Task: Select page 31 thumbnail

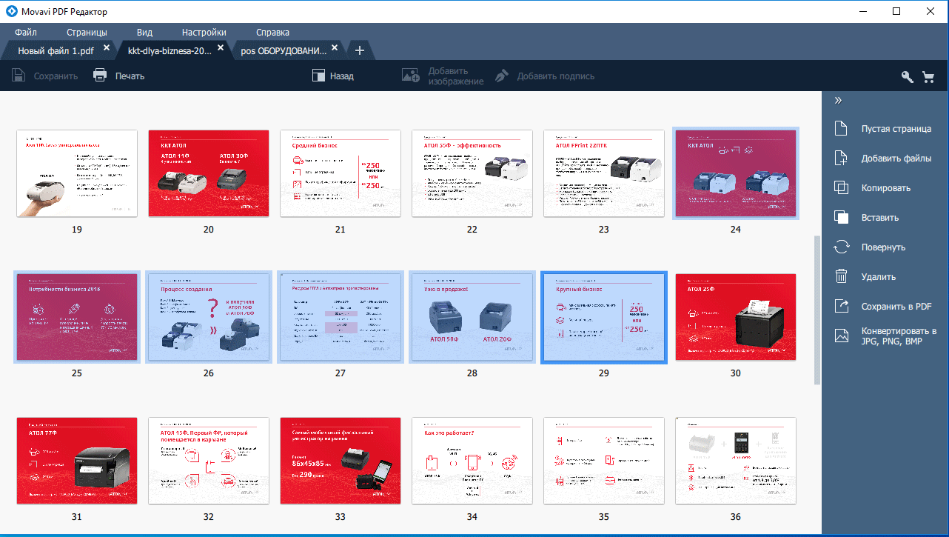Action: (x=77, y=461)
